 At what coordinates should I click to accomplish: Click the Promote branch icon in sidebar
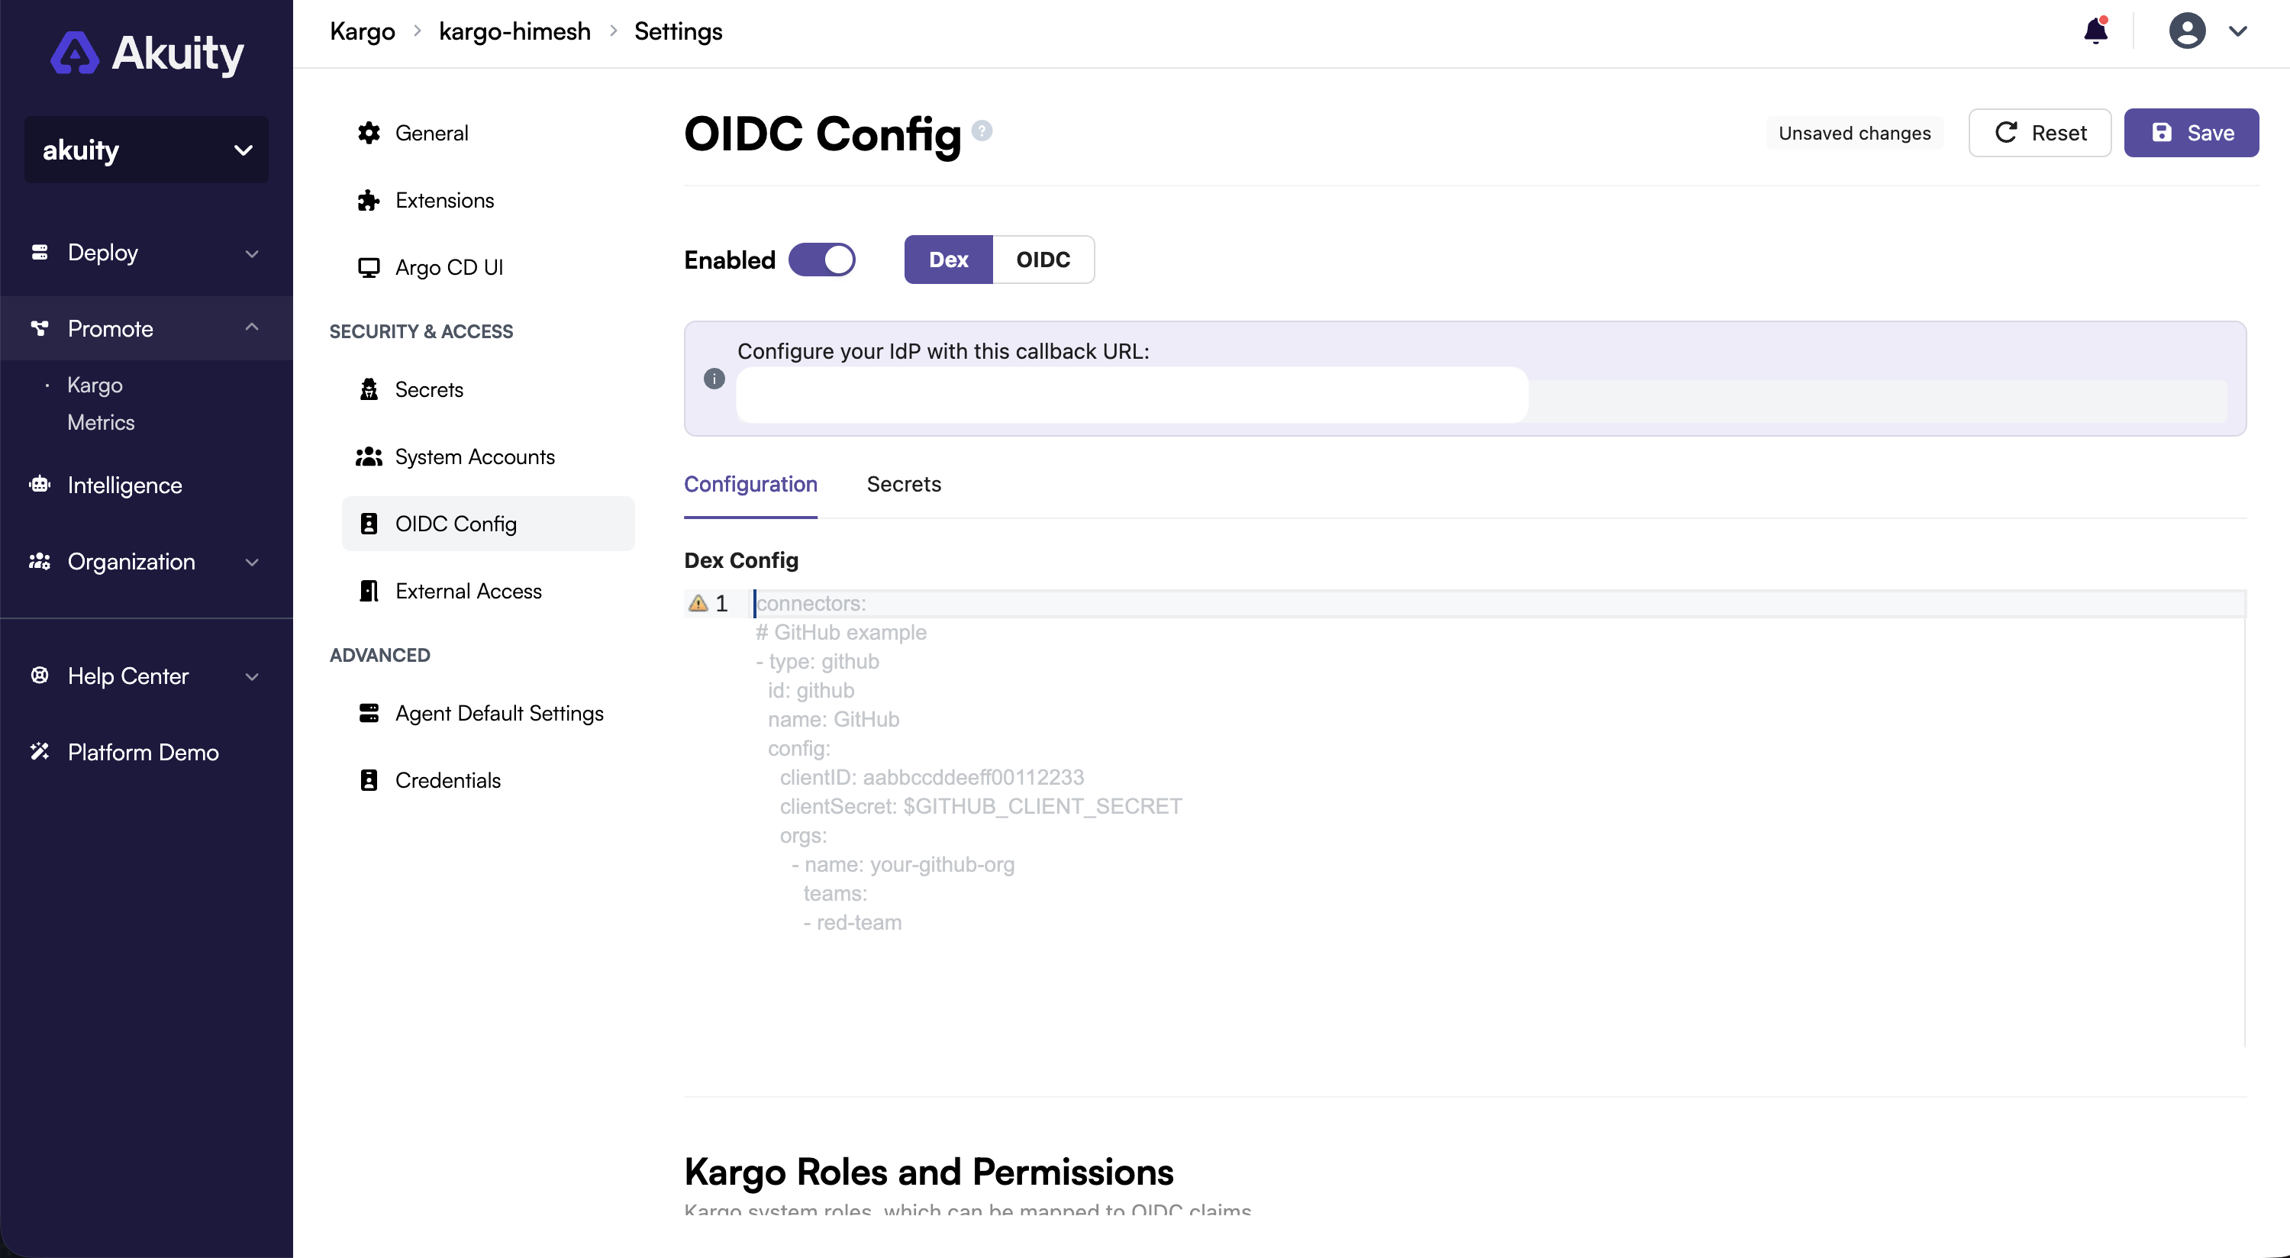[x=39, y=329]
